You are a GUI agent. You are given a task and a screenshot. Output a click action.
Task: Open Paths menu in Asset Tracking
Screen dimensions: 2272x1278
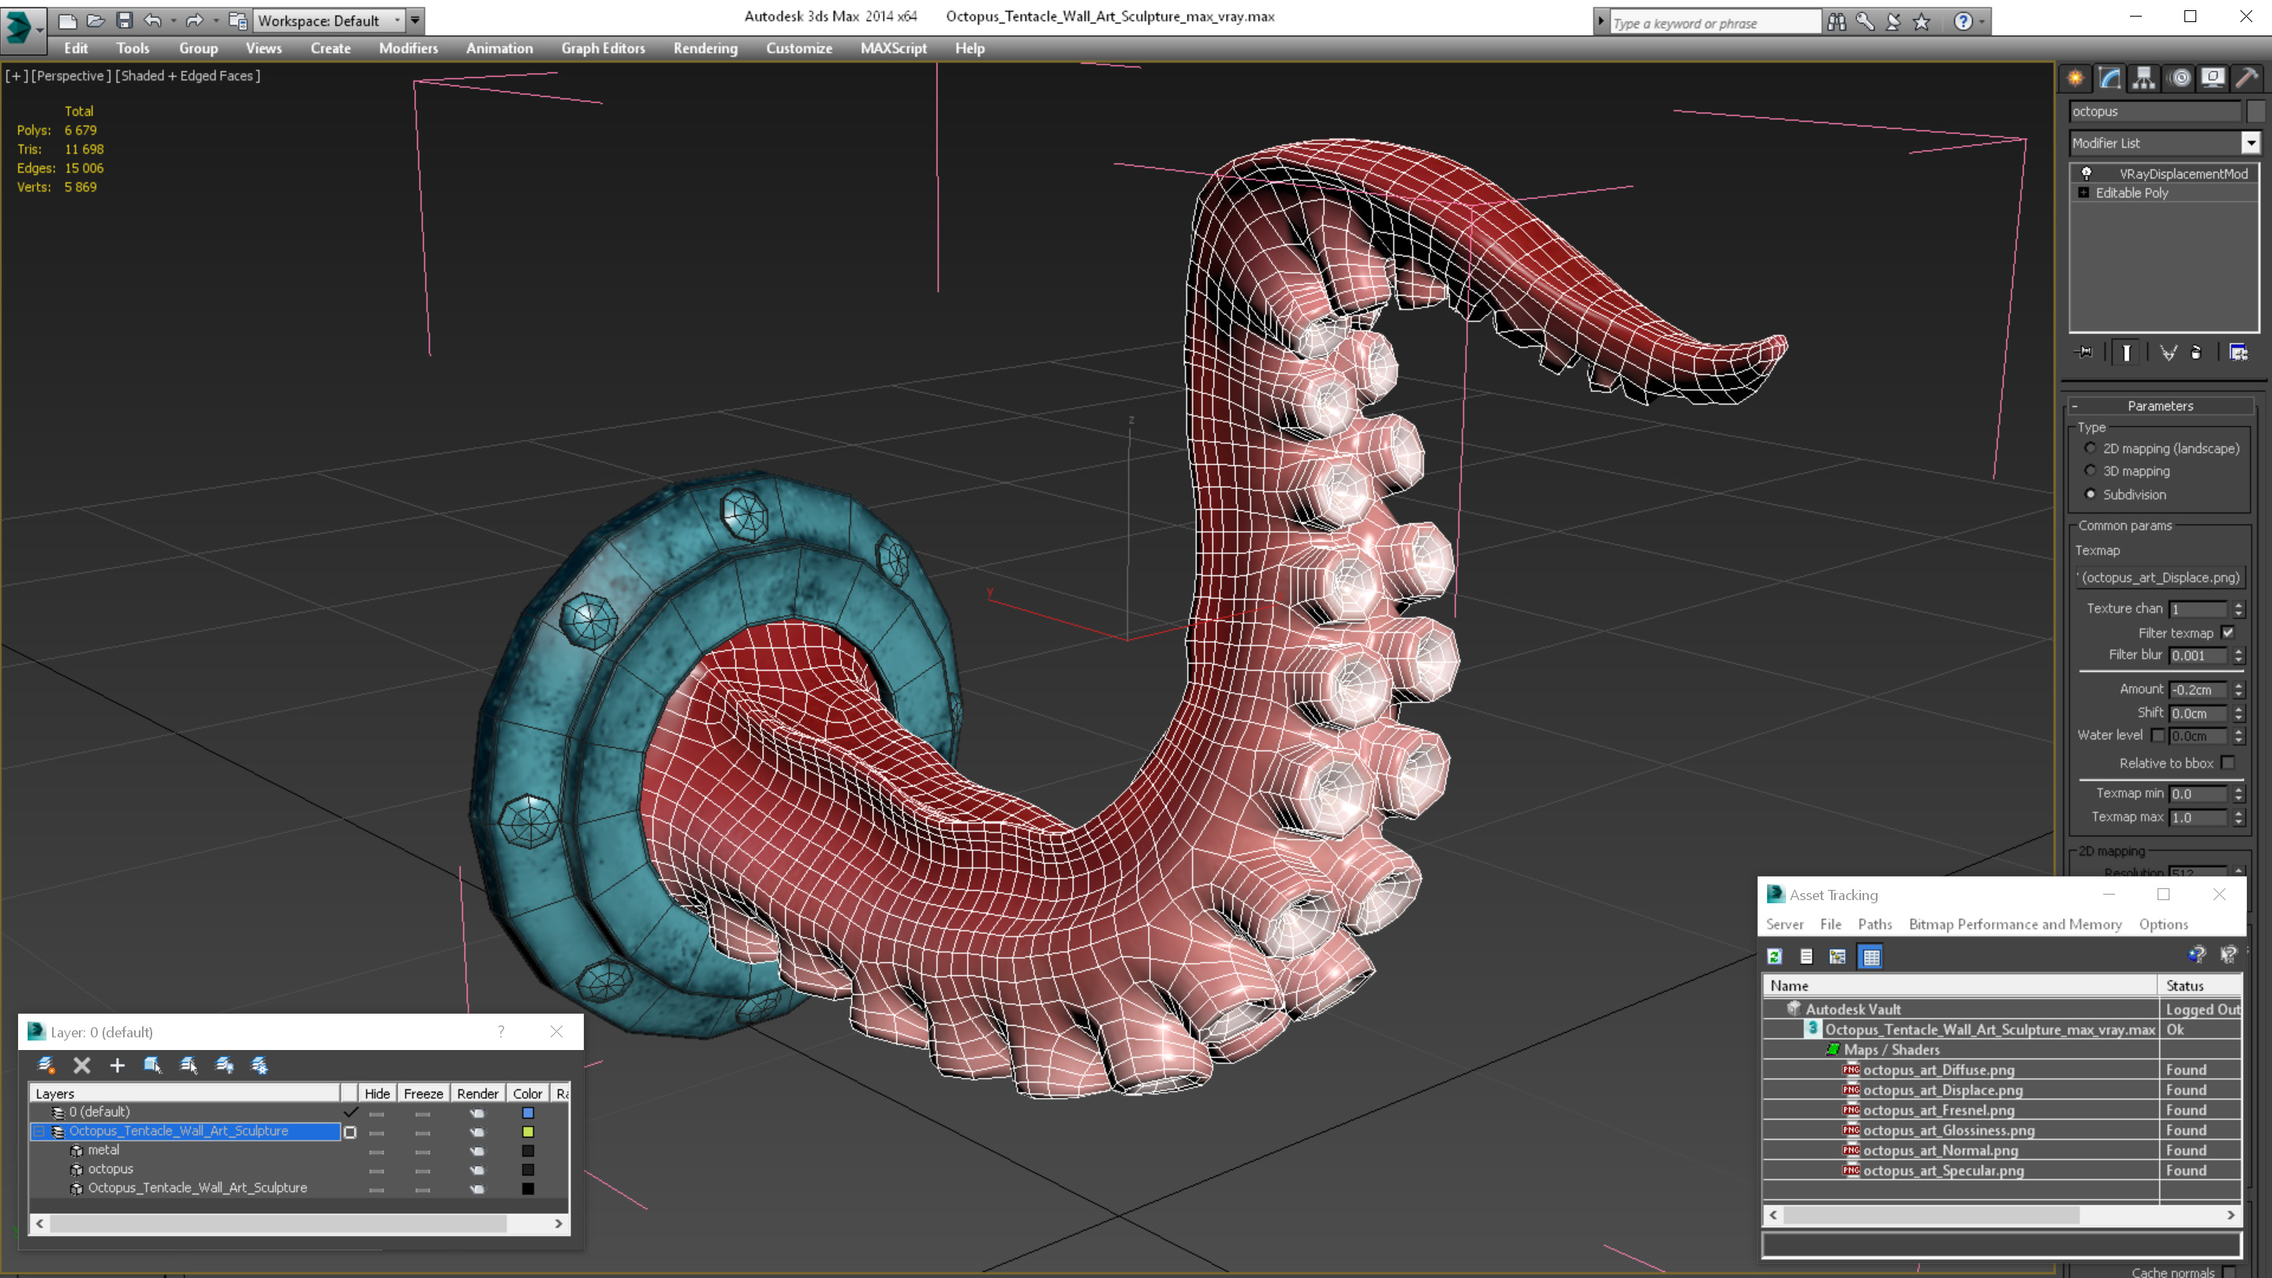1875,925
